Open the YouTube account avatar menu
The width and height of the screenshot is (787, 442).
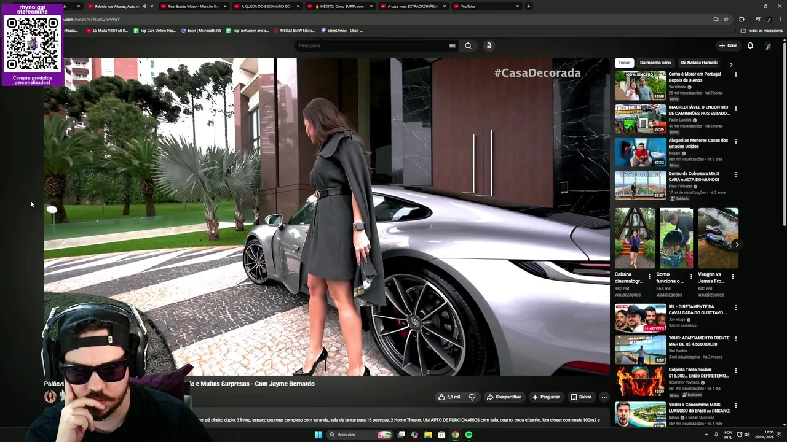(x=768, y=45)
